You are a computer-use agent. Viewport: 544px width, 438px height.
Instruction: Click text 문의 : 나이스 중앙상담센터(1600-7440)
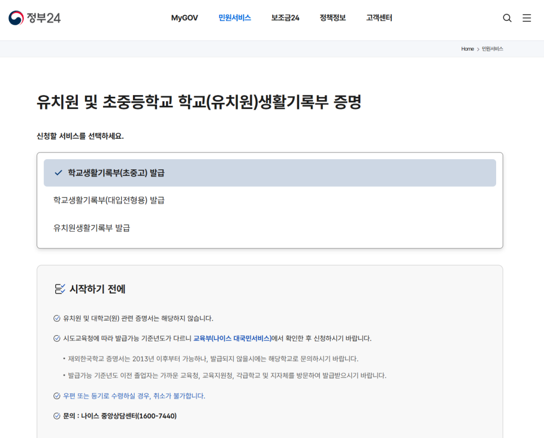pyautogui.click(x=120, y=416)
